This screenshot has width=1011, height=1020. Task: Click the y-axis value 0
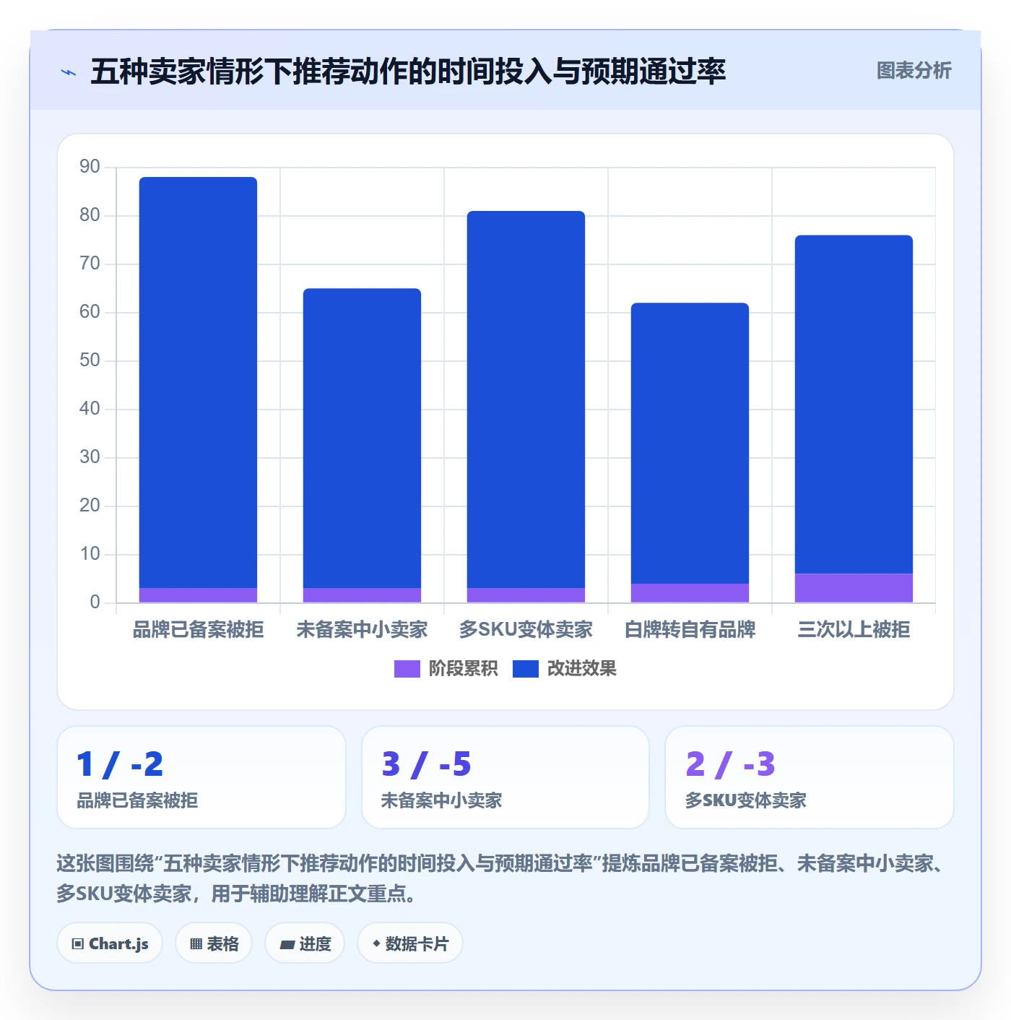[95, 602]
